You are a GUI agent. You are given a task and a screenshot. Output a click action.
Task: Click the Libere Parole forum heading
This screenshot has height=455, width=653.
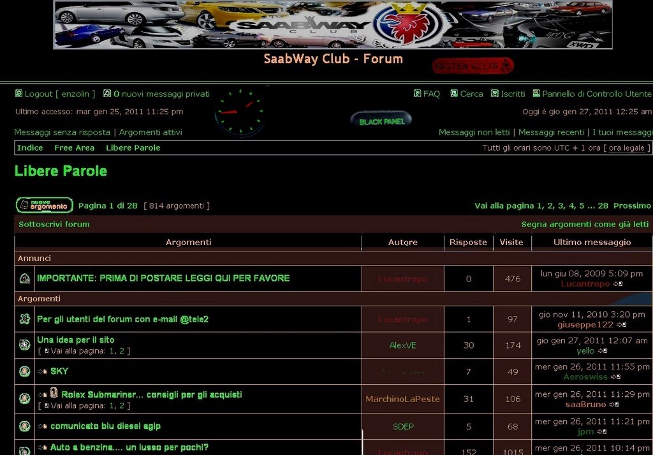click(x=61, y=171)
